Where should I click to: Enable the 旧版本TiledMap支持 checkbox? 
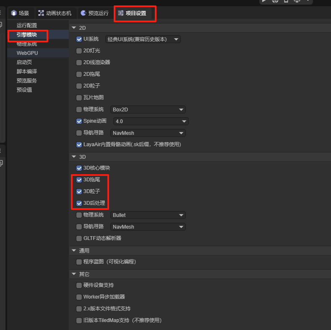click(79, 320)
